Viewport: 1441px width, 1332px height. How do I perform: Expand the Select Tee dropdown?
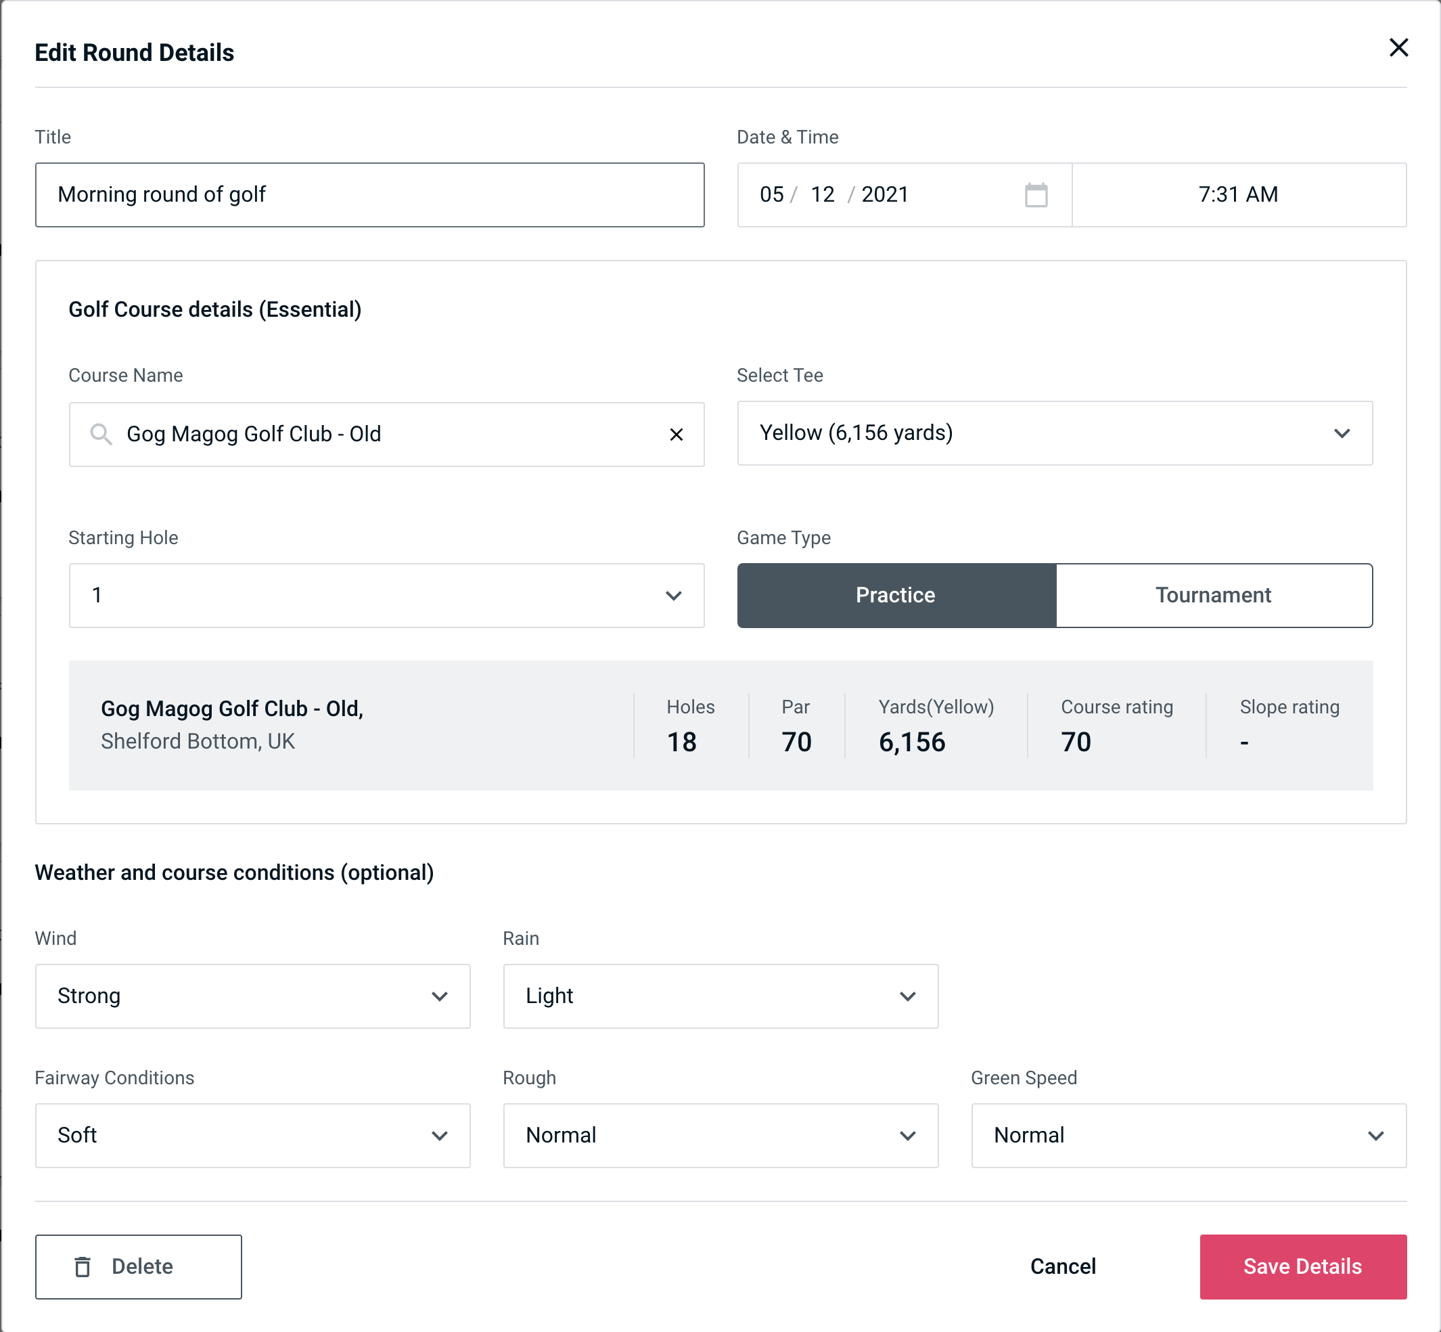pos(1055,433)
